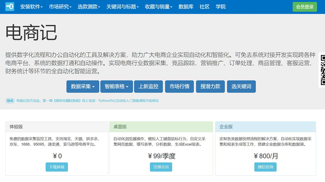Image resolution: width=325 pixels, height=182 pixels.
Task: Click the 选关键词 button
Action: [x=241, y=86]
